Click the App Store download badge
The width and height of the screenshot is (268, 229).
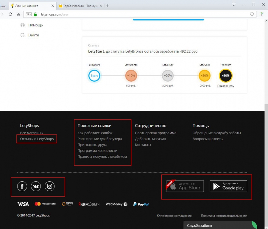185,186
